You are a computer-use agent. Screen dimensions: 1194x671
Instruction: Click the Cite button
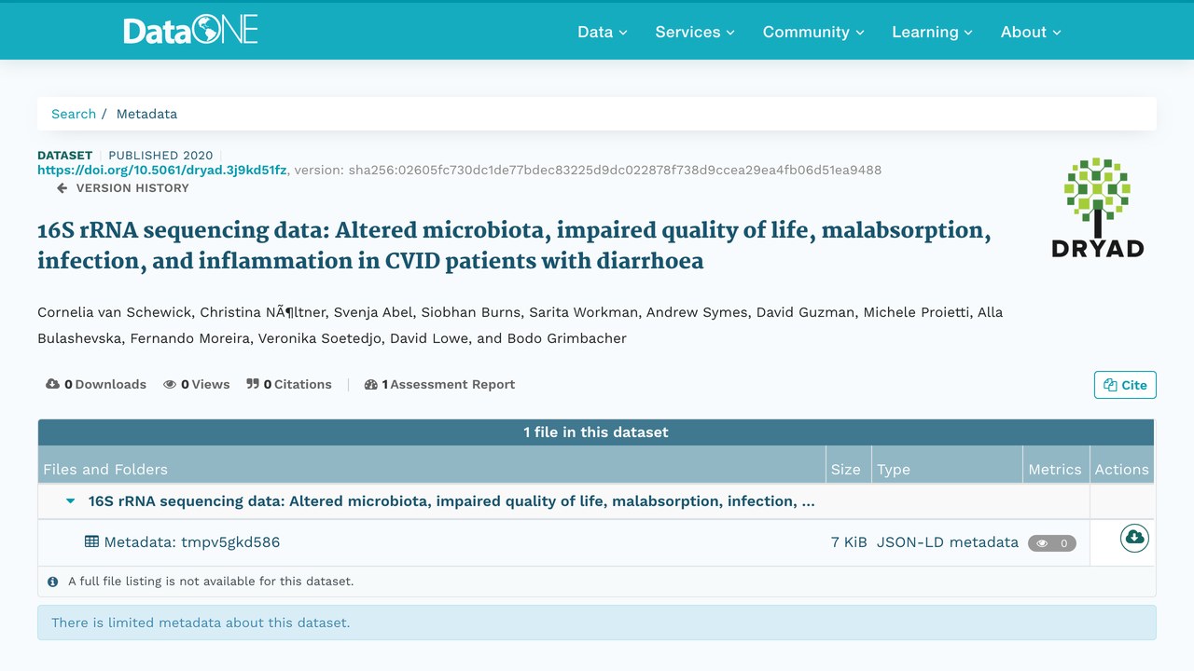[x=1125, y=385]
